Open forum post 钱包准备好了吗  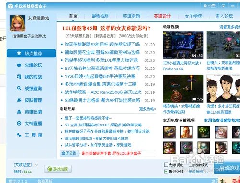coord(107,132)
